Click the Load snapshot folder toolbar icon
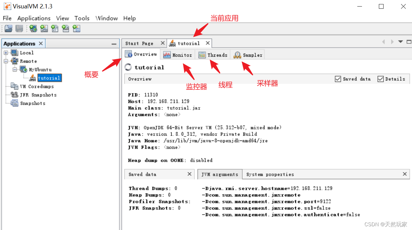The width and height of the screenshot is (412, 230). (8, 29)
